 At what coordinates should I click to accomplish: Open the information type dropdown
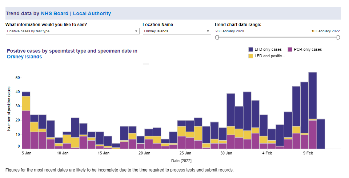click(72, 31)
